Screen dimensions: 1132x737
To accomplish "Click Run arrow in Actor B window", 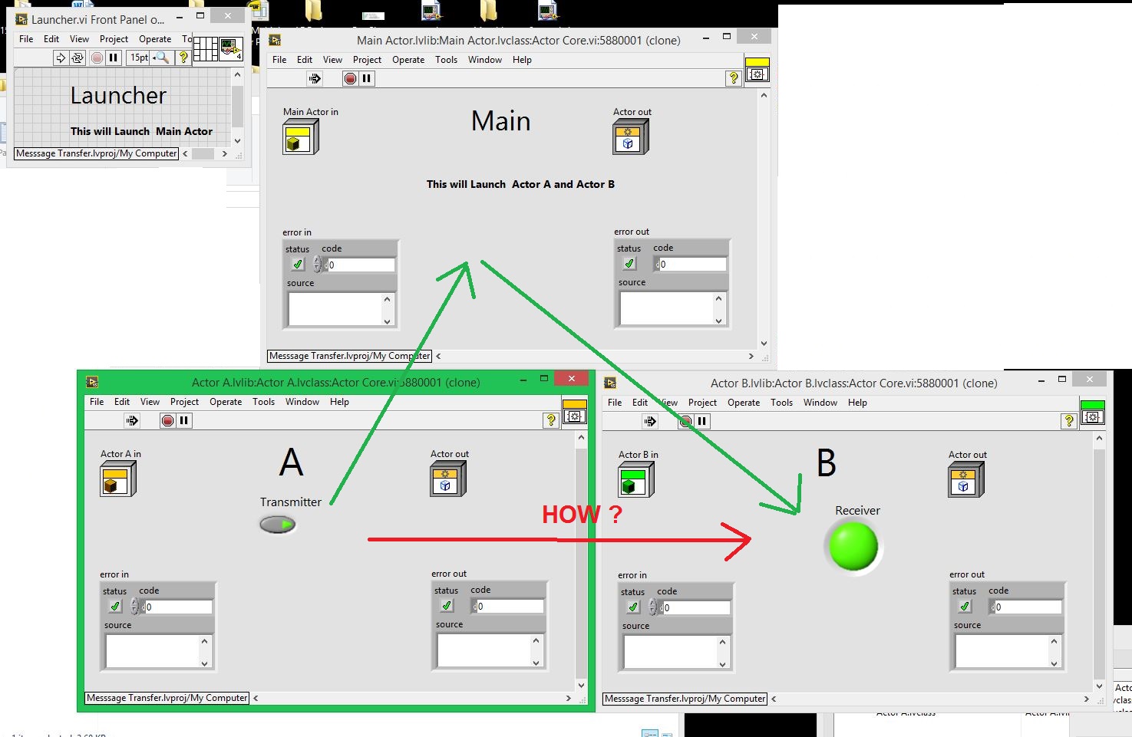I will tap(650, 421).
